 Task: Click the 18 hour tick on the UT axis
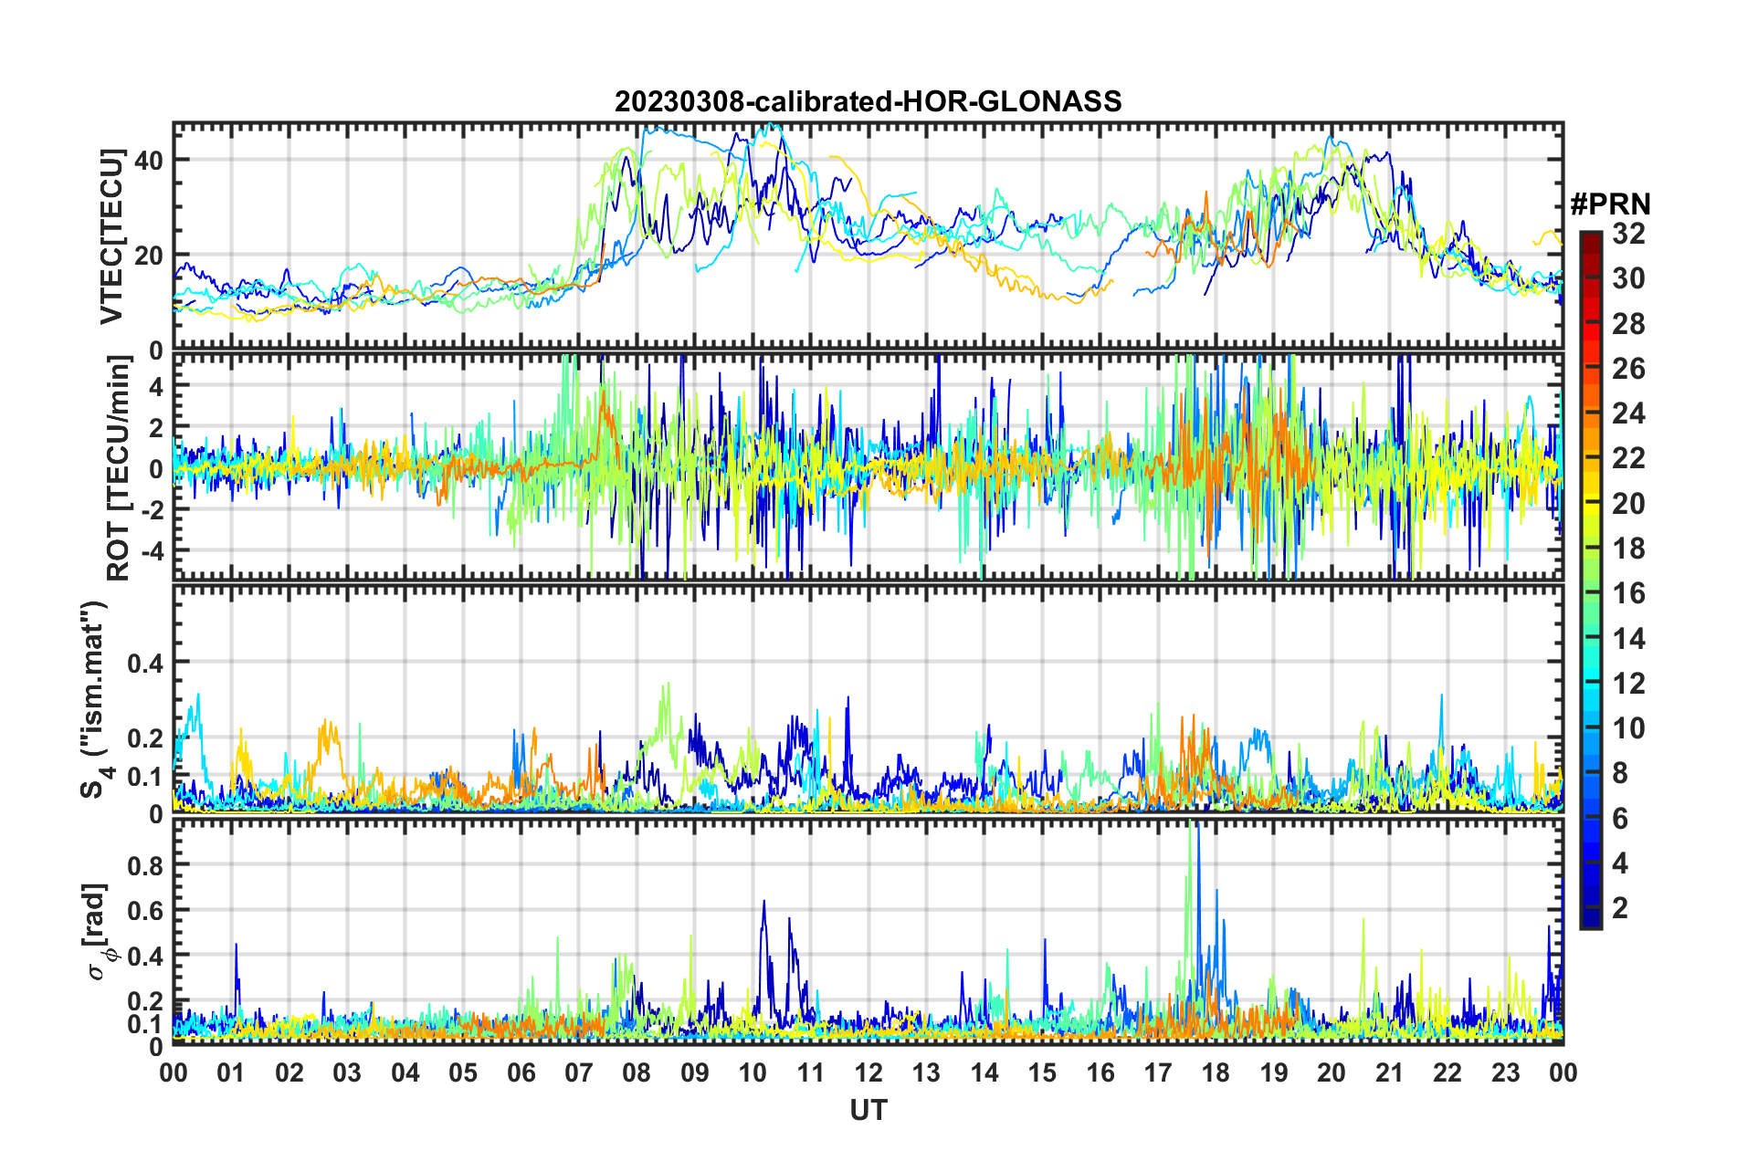coord(1216,1072)
